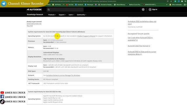Open the YouTube bookmark
This screenshot has height=105, width=187.
[70, 5]
